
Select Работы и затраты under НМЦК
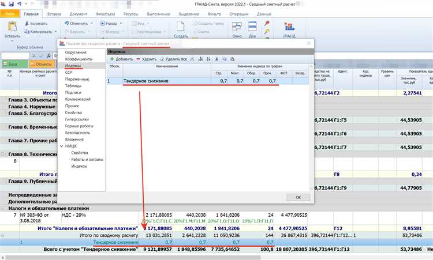87,159
